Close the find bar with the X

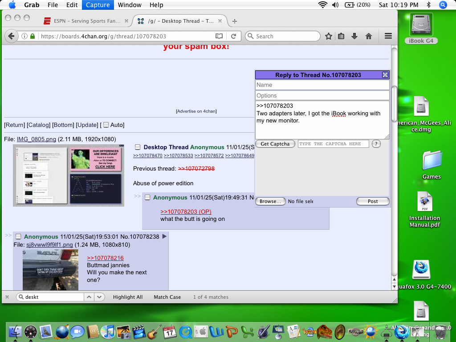click(x=7, y=297)
